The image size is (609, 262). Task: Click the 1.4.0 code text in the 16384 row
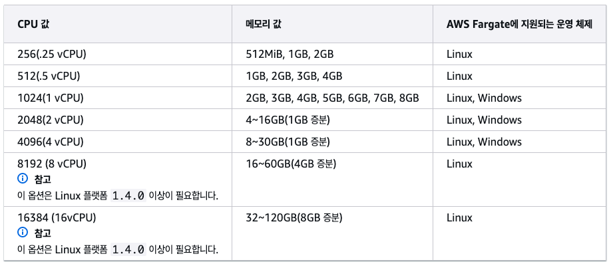point(128,249)
